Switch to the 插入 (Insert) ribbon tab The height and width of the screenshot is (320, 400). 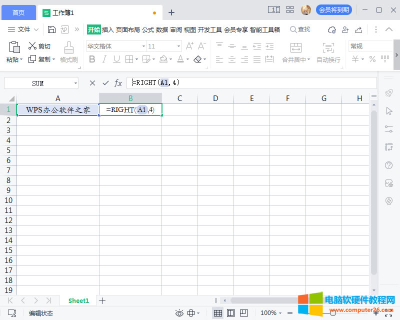click(x=108, y=29)
